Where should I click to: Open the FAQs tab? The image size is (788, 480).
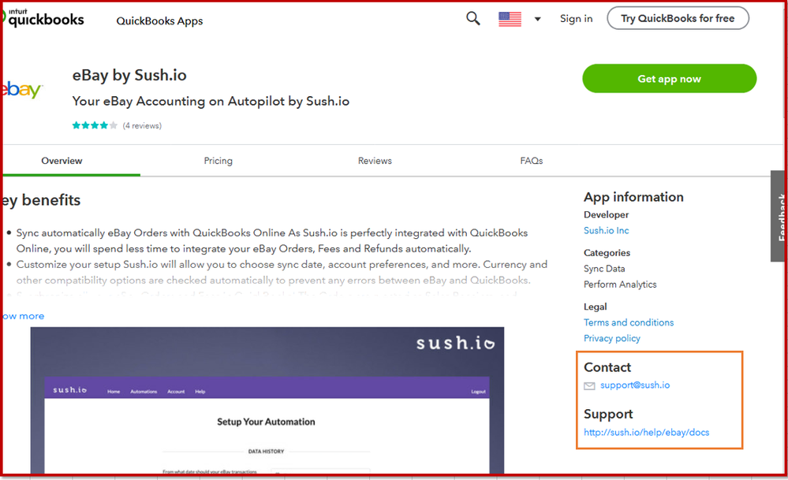[531, 160]
